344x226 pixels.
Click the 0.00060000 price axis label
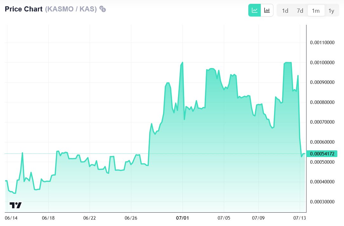coord(322,142)
